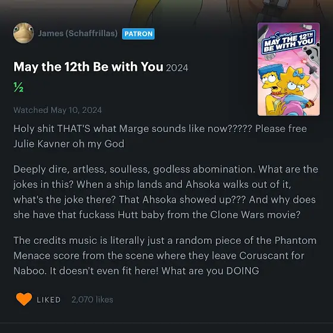View the 2,070 likes list

(92, 300)
